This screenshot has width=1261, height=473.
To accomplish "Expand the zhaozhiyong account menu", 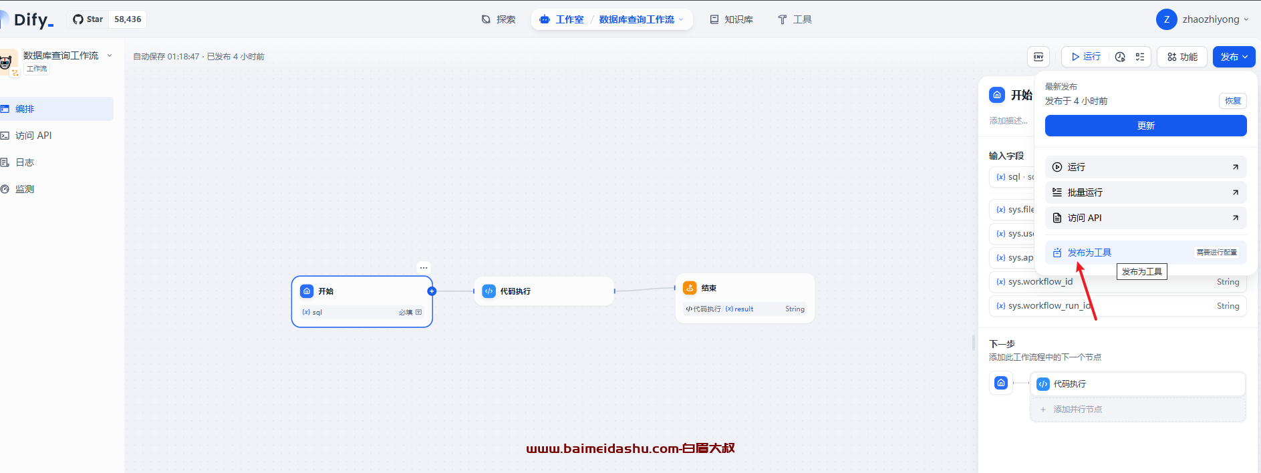I will pos(1216,19).
